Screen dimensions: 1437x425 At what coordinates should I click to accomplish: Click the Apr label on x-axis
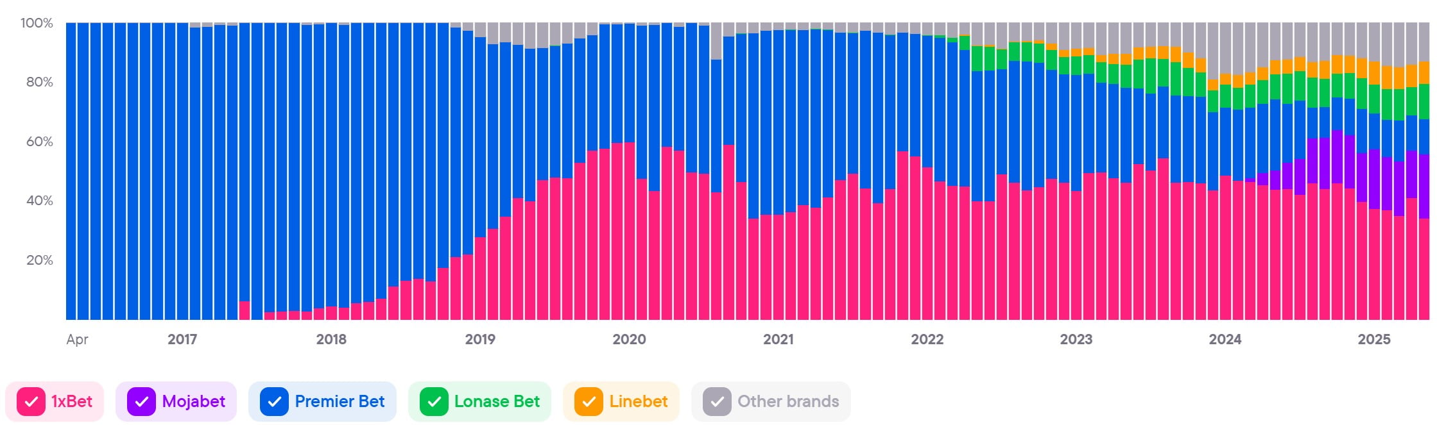point(77,340)
